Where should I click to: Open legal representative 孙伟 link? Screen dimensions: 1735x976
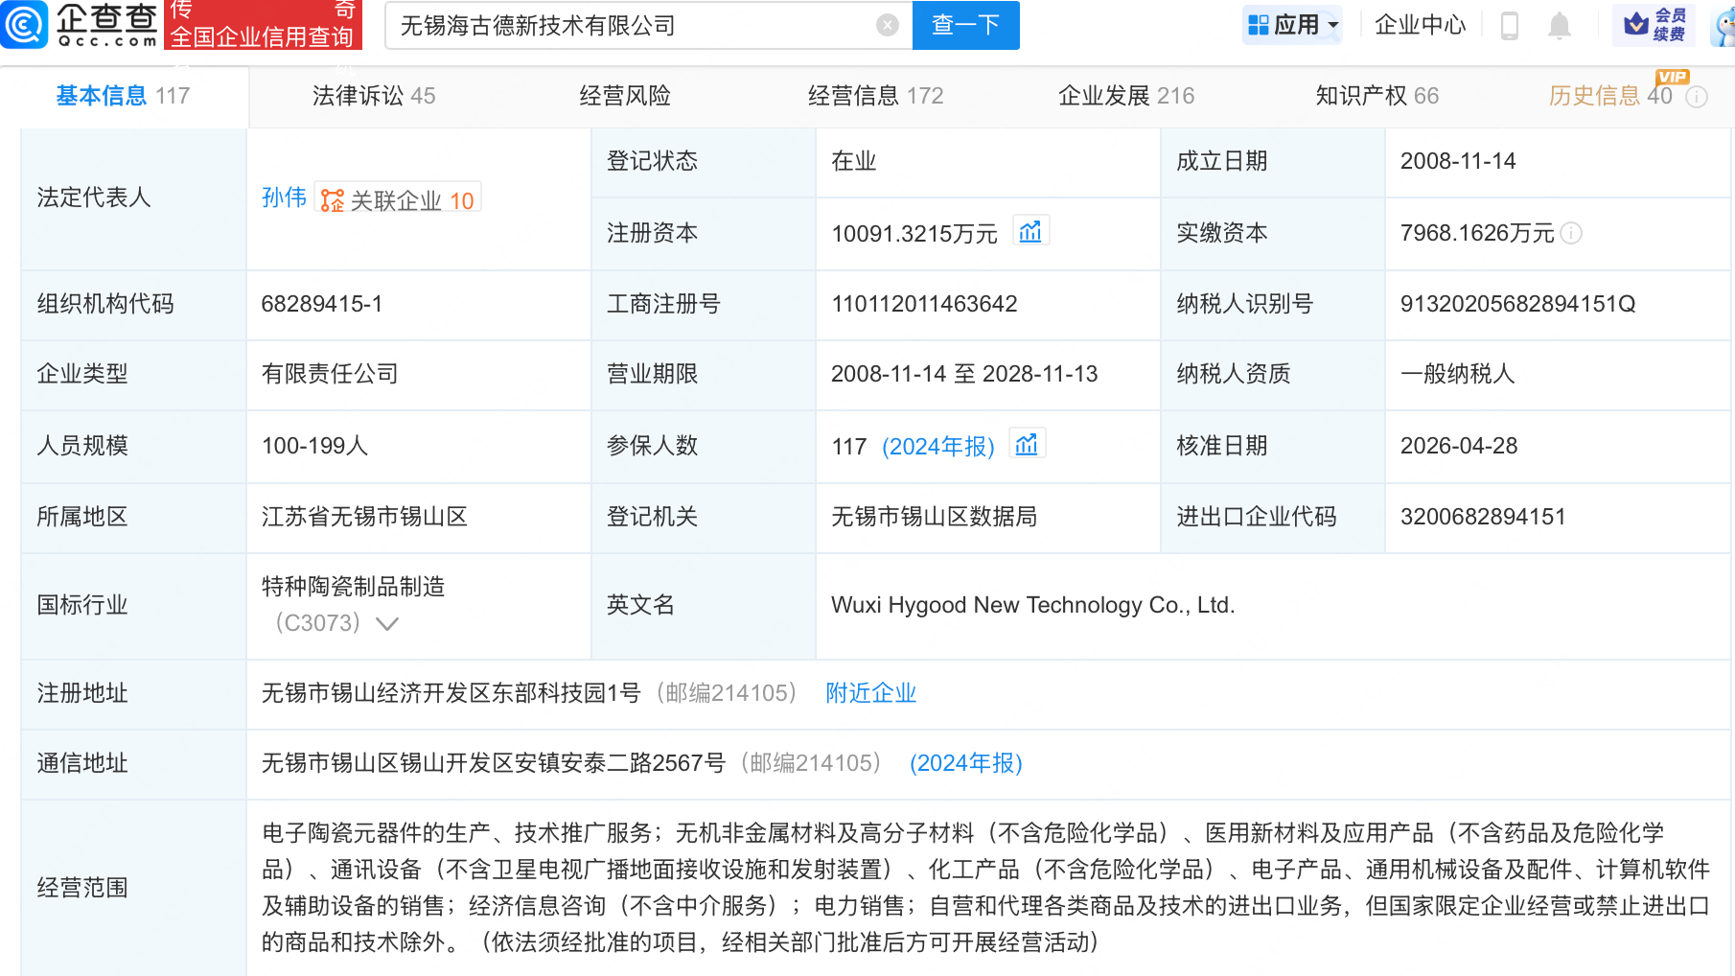[284, 198]
